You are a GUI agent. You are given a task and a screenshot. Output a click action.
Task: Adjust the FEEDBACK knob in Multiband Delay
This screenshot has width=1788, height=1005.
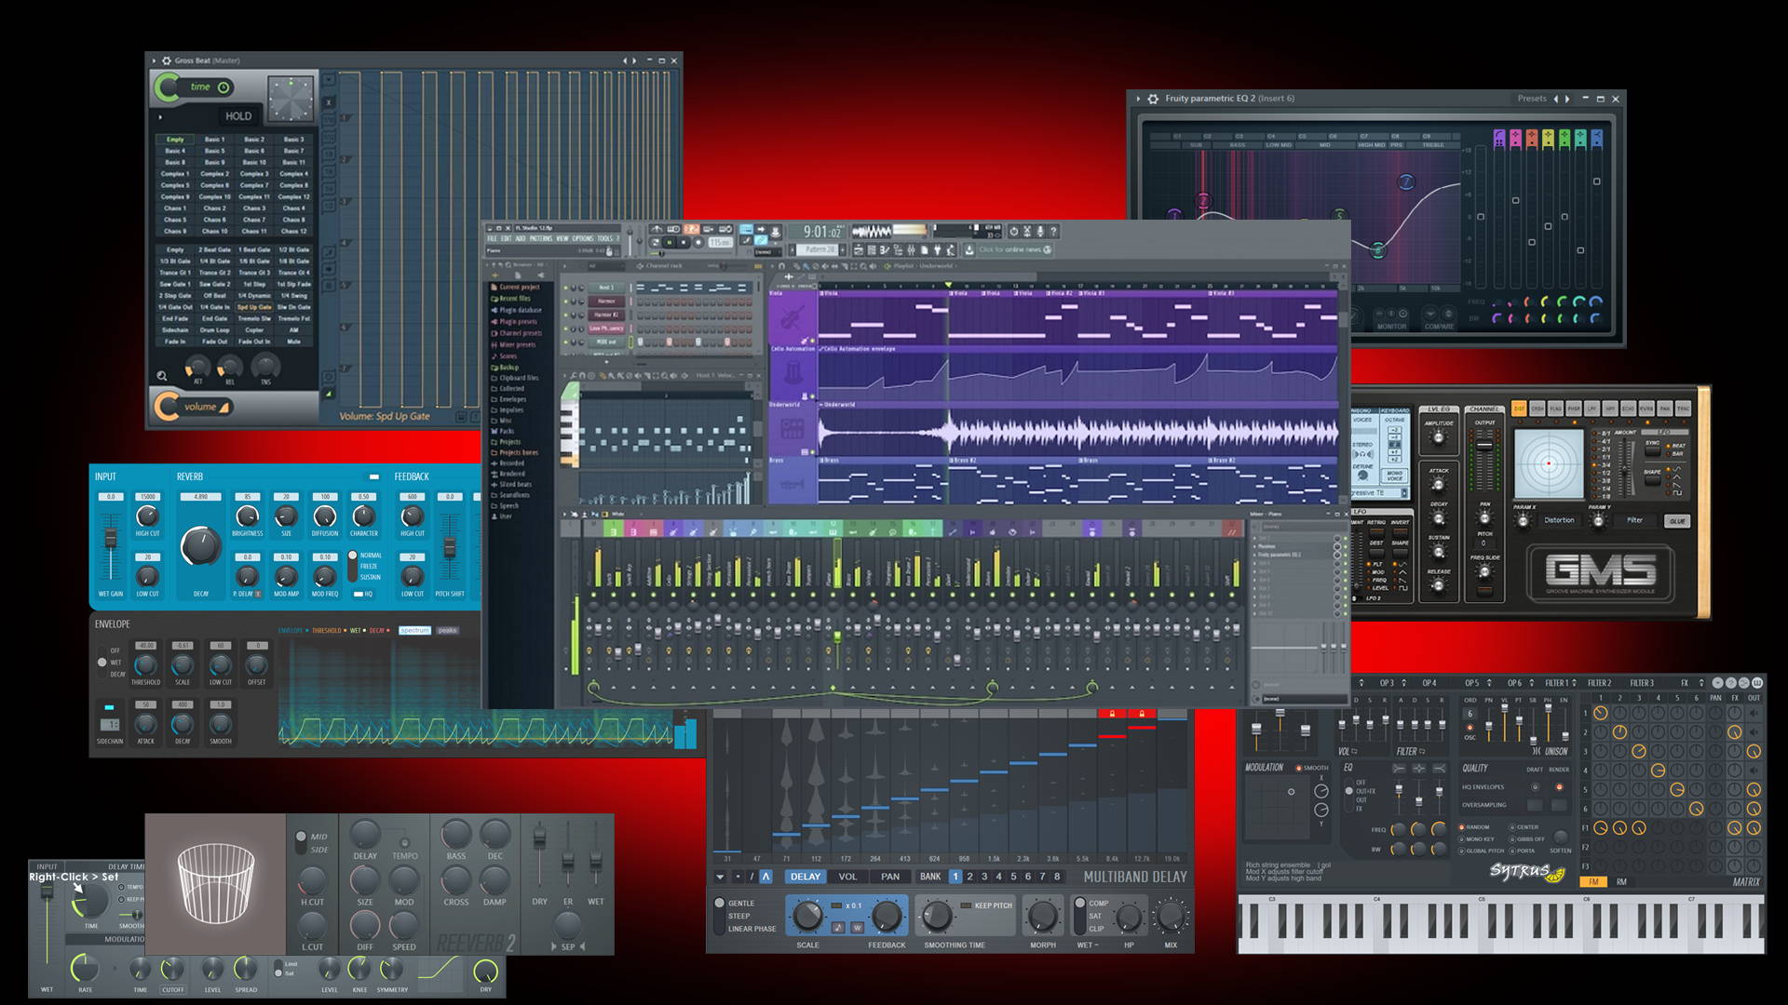click(x=887, y=917)
